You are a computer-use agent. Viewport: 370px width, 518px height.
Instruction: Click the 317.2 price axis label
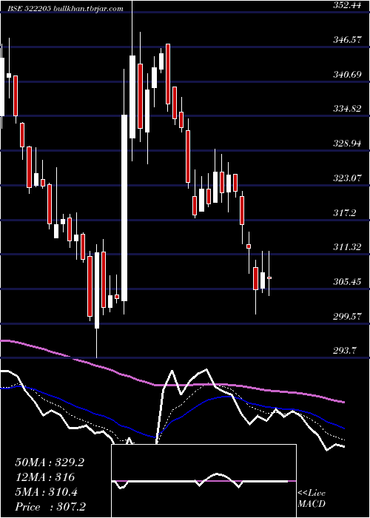[x=345, y=213]
